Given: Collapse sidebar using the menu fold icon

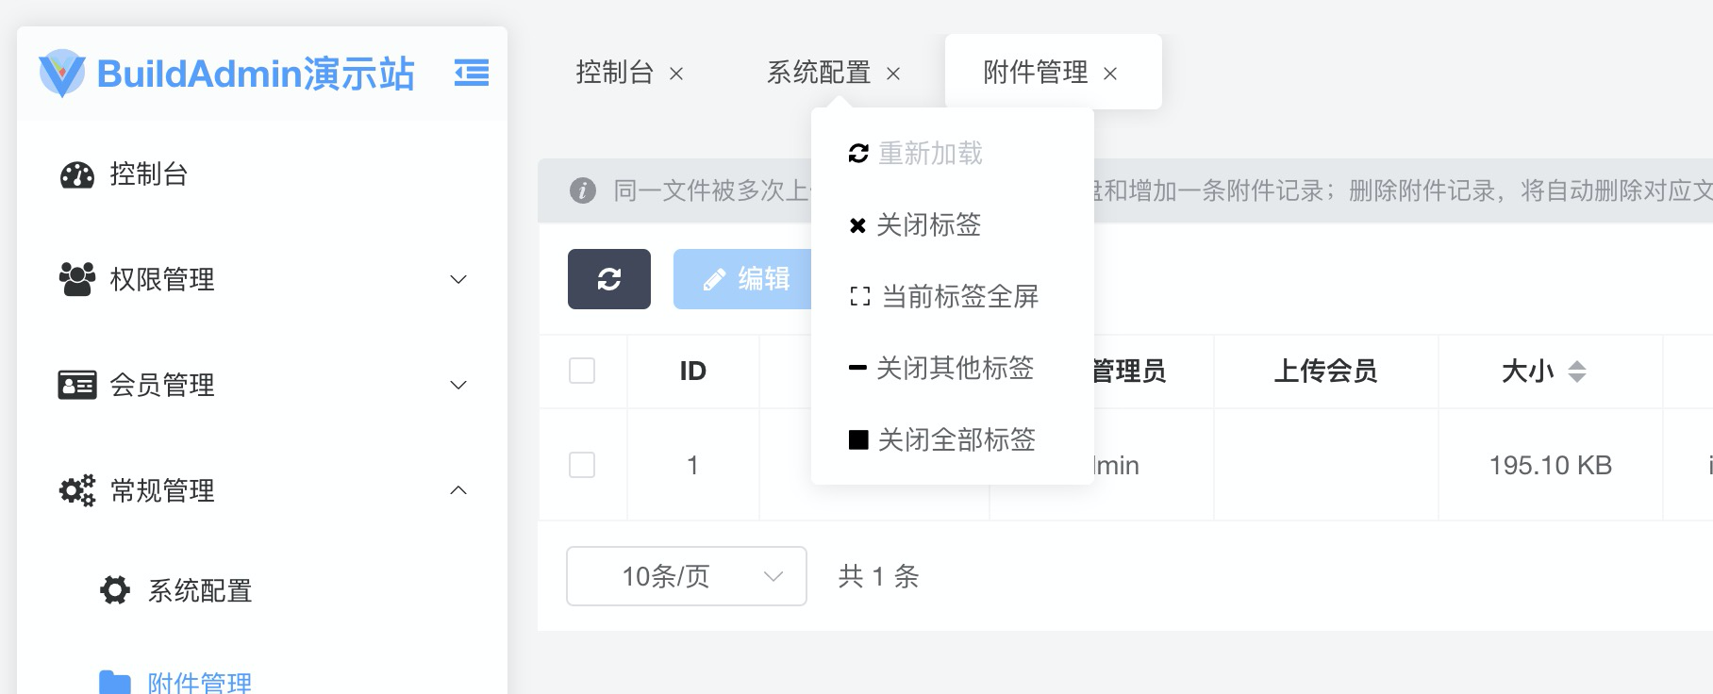Looking at the screenshot, I should point(472,73).
